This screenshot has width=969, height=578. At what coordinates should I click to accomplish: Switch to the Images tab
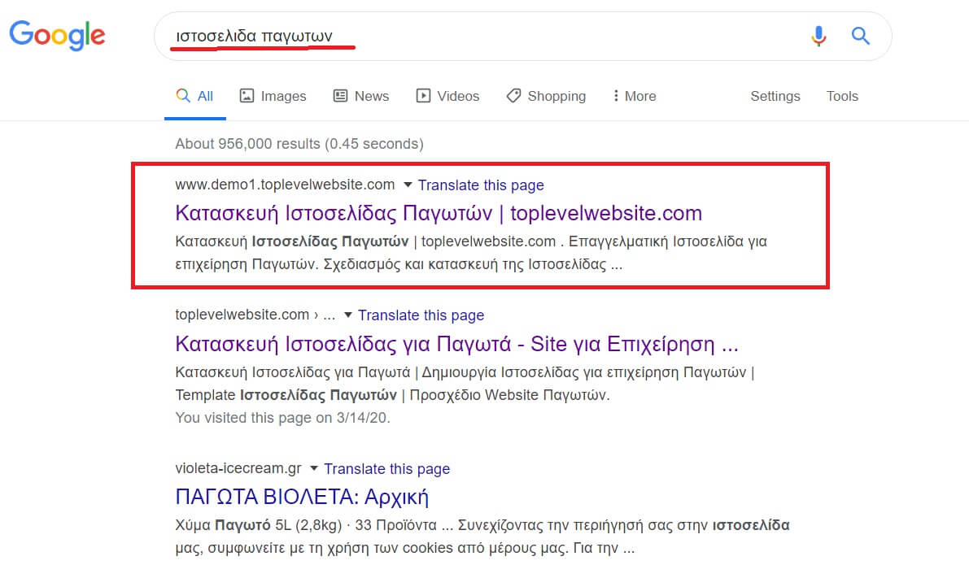pos(273,96)
